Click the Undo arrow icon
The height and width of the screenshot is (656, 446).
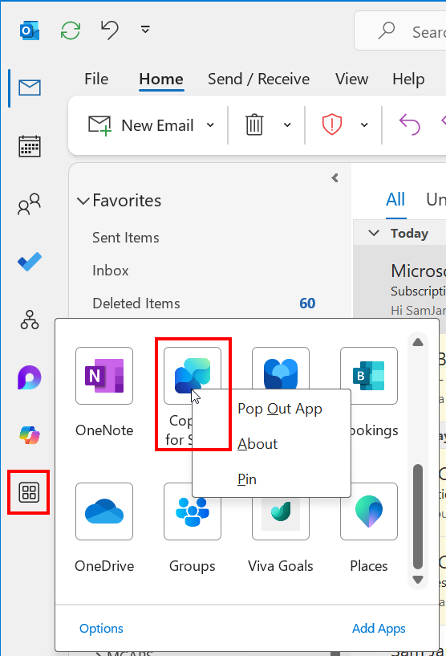point(110,31)
